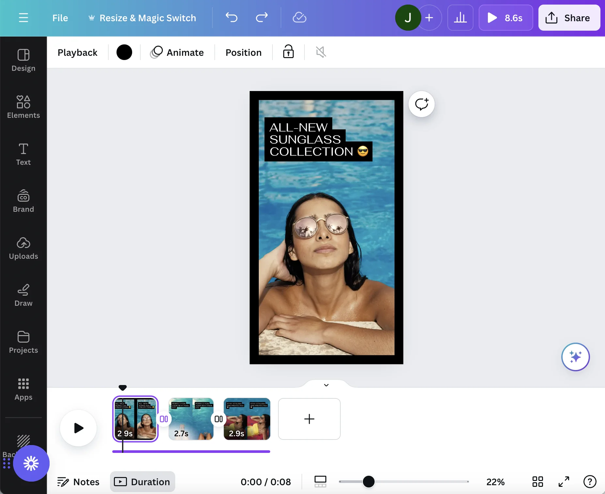Click the timeline playhead marker

[x=122, y=388]
